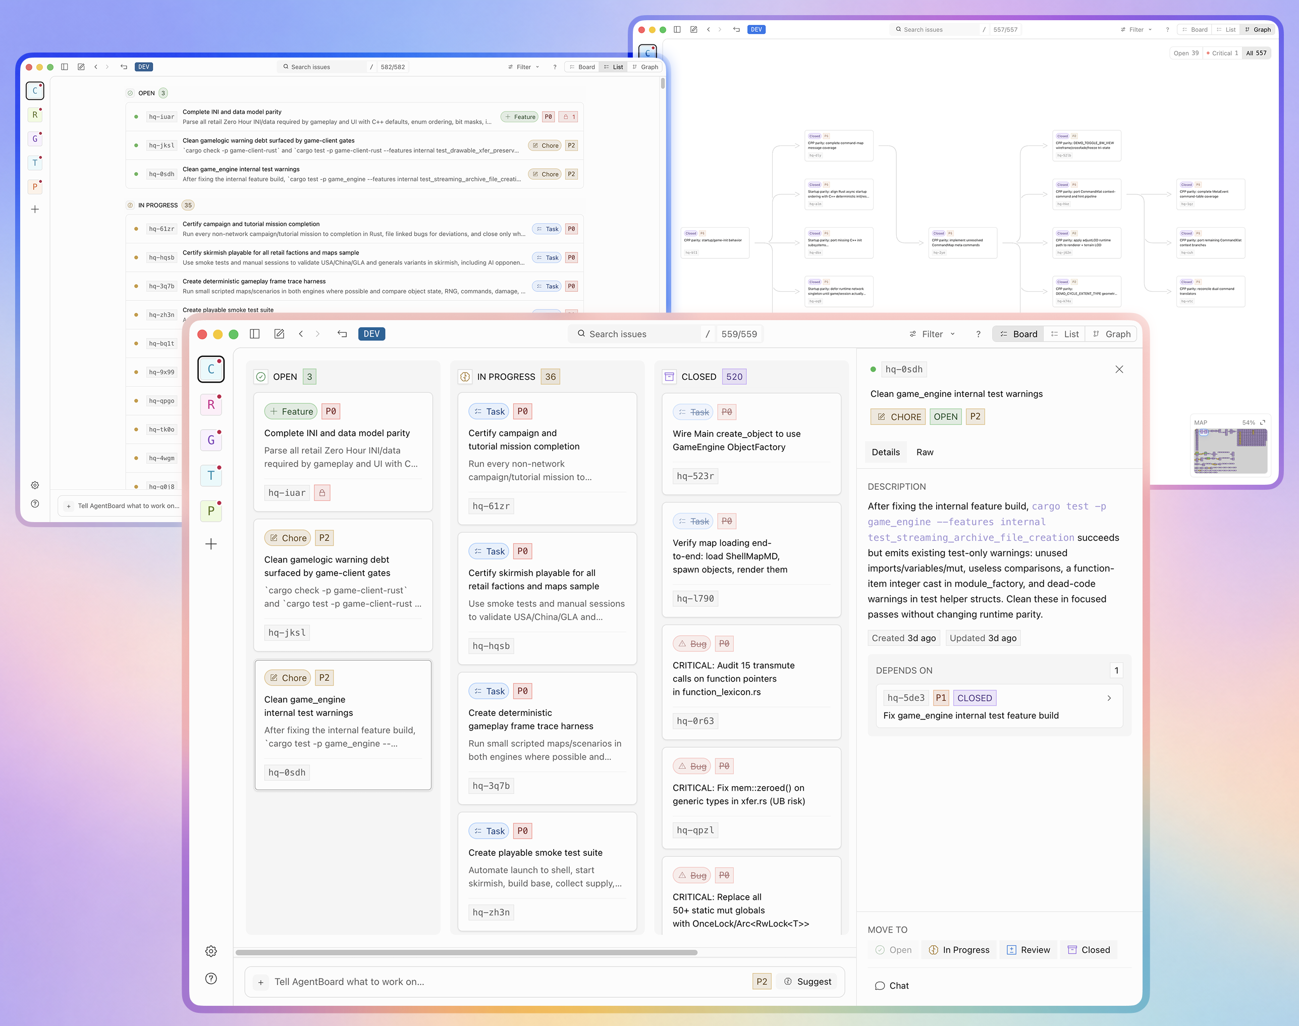The image size is (1299, 1026).
Task: Move issue to In Progress
Action: pyautogui.click(x=959, y=950)
